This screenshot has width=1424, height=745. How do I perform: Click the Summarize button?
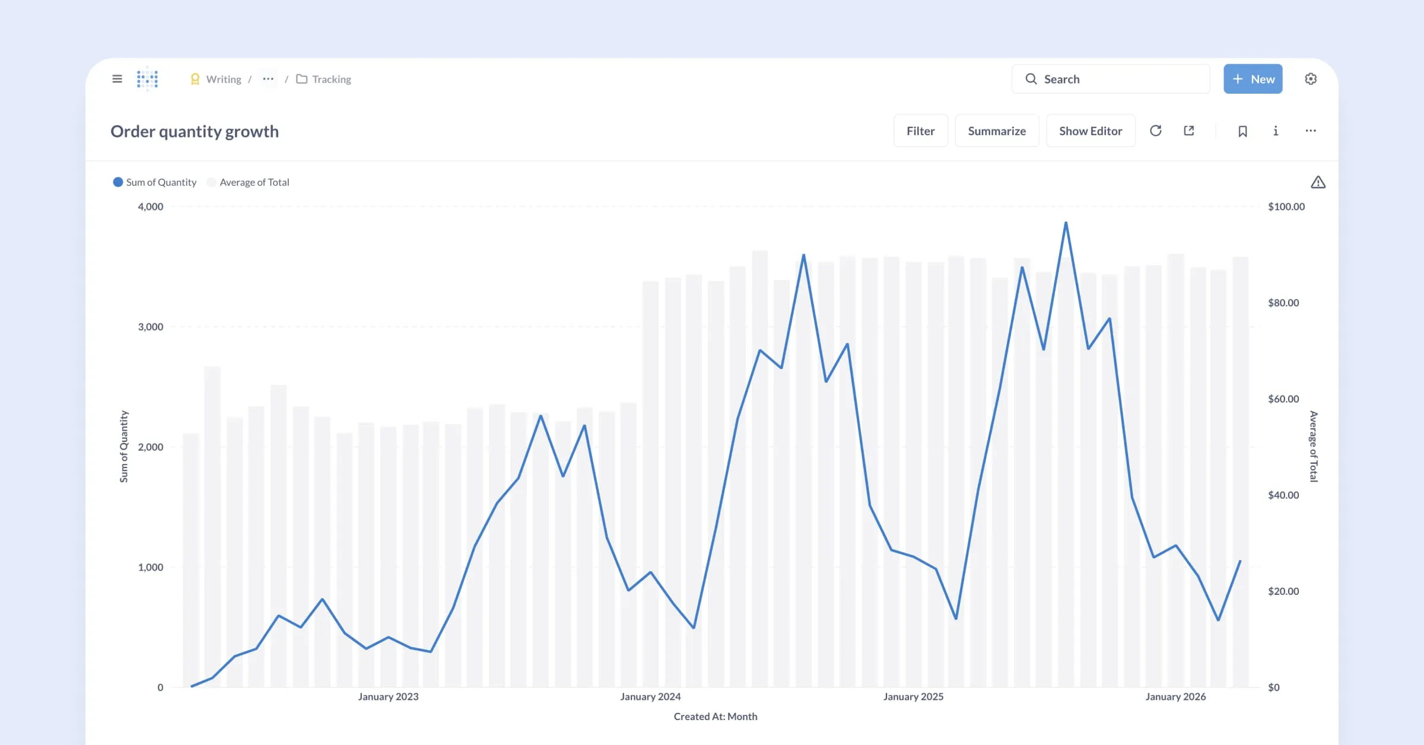point(996,131)
